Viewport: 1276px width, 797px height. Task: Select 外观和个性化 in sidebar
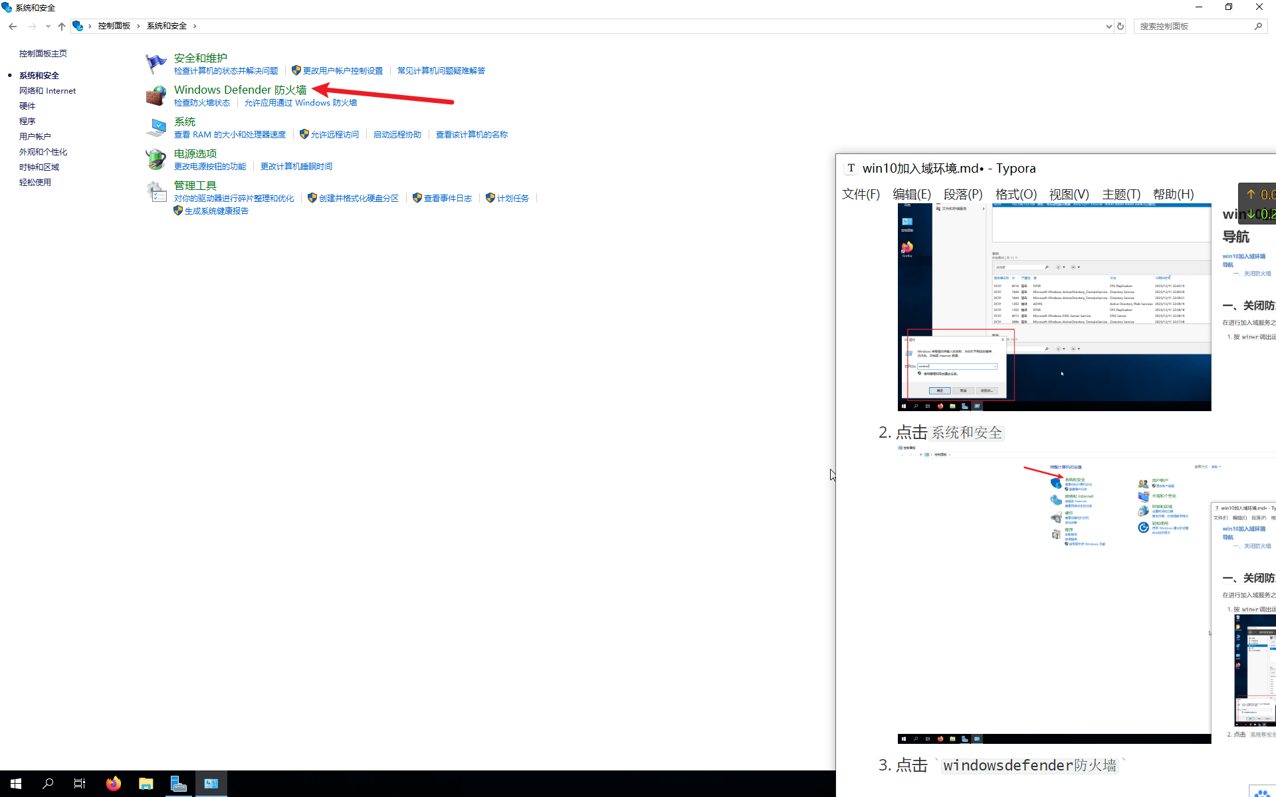pyautogui.click(x=43, y=151)
